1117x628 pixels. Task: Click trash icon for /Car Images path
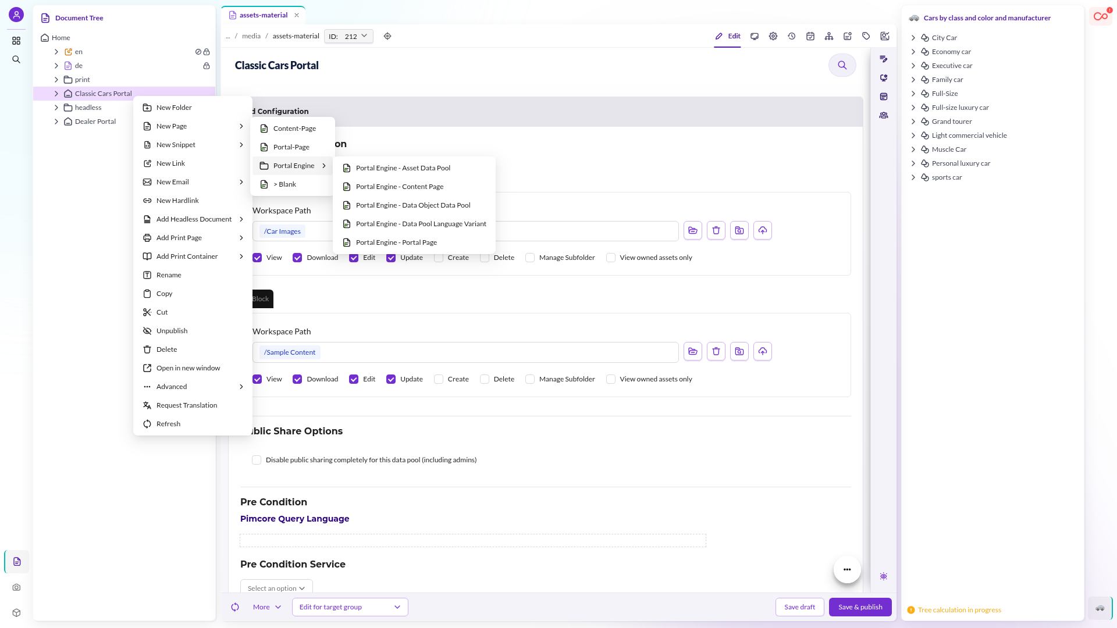click(x=716, y=230)
